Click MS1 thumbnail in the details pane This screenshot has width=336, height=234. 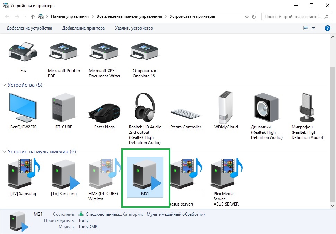pyautogui.click(x=19, y=222)
